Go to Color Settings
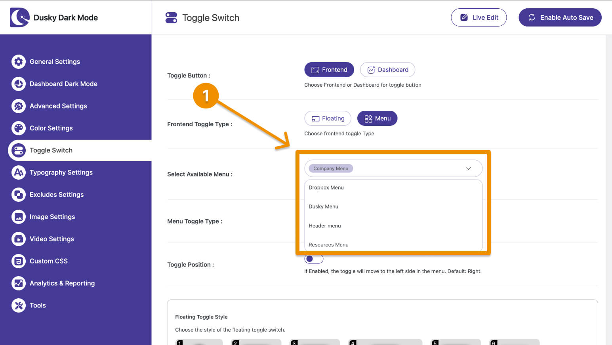This screenshot has width=612, height=345. (51, 128)
